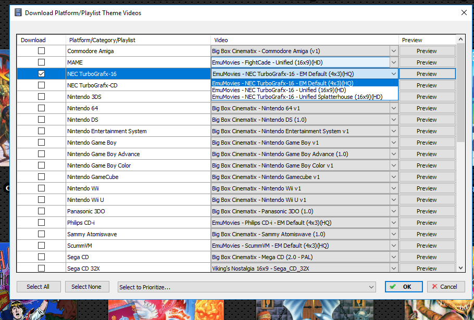Preview the Nintendo 64 theme video
Image resolution: width=474 pixels, height=320 pixels.
pyautogui.click(x=427, y=108)
